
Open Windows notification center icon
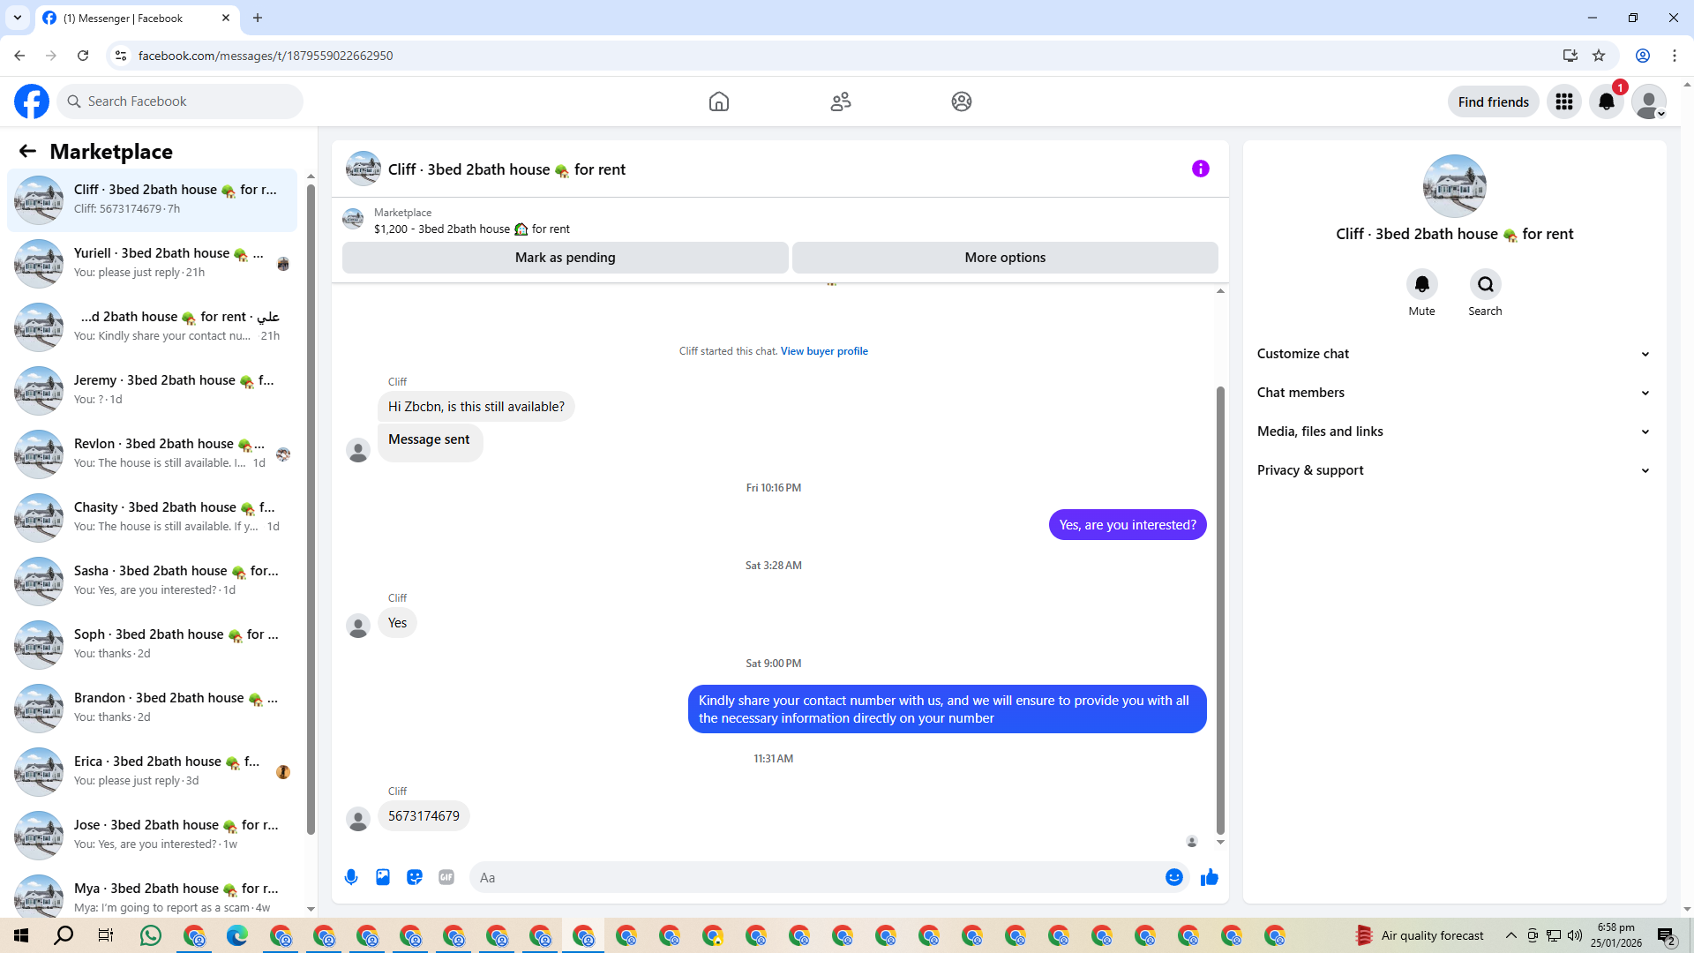tap(1666, 935)
